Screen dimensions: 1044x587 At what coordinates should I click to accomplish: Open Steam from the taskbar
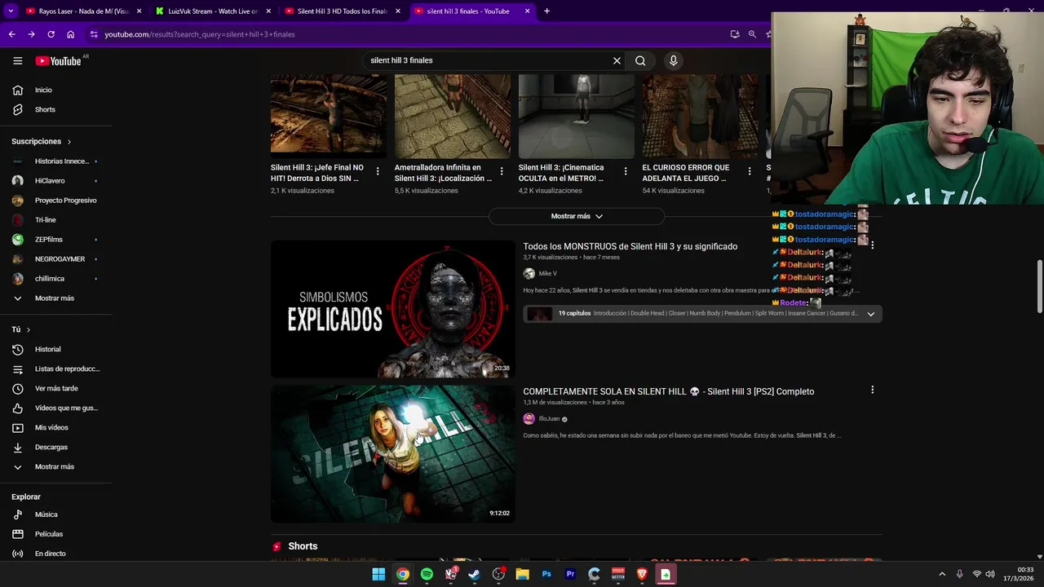474,574
